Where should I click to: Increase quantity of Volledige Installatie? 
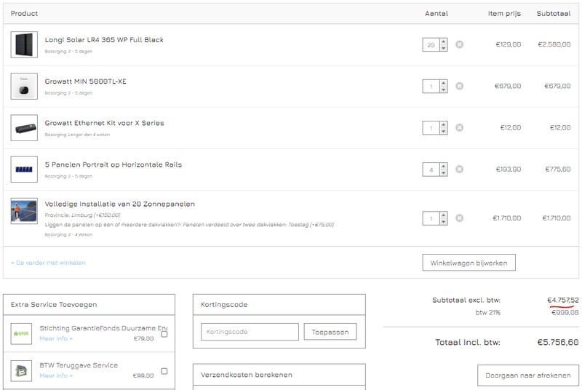pyautogui.click(x=443, y=215)
